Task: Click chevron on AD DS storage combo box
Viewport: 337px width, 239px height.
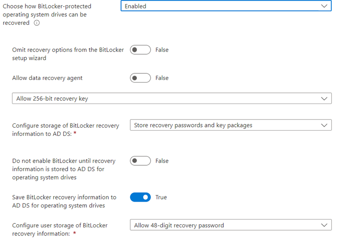Action: coord(324,125)
